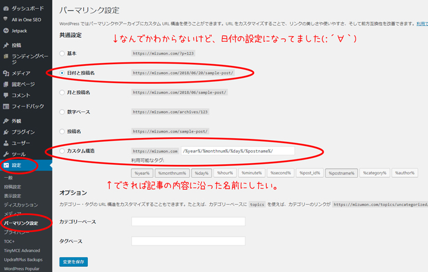Click the フィードバック form icon
This screenshot has height=272, width=428.
(x=6, y=107)
